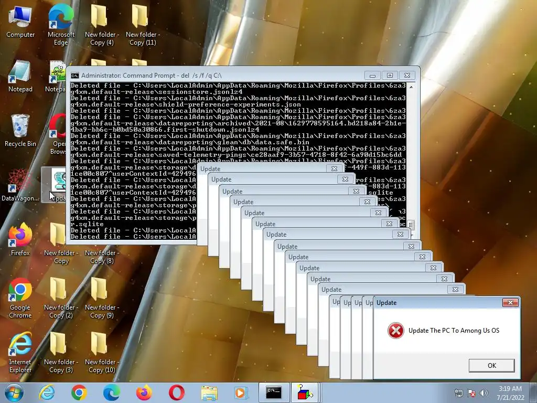This screenshot has height=403, width=537.
Task: Launch Google Chrome from the desktop
Action: coord(20,298)
